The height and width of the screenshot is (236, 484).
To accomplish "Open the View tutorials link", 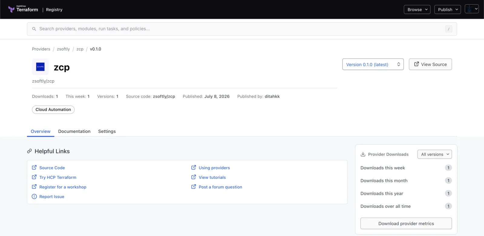I will [x=212, y=177].
